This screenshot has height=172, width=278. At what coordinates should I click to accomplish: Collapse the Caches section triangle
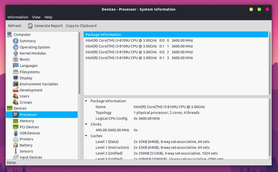86,136
